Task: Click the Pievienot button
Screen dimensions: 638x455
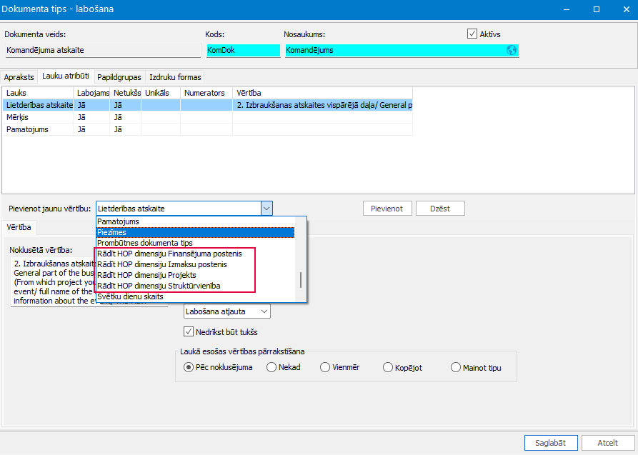Action: 387,209
